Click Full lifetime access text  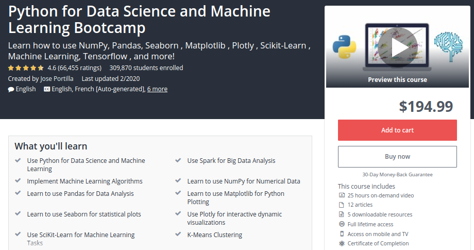coord(370,224)
